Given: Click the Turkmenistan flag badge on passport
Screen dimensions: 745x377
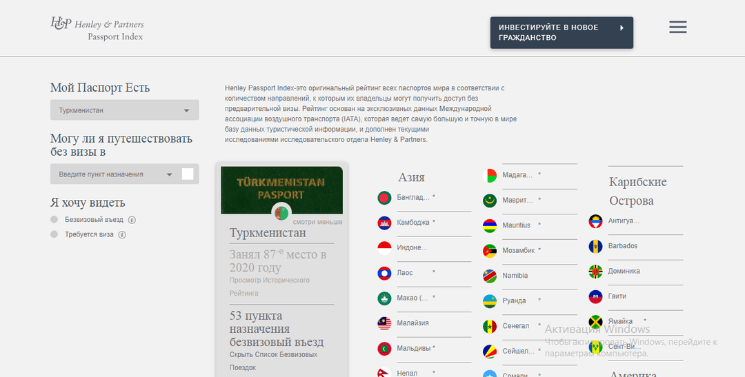Looking at the screenshot, I should click(281, 213).
